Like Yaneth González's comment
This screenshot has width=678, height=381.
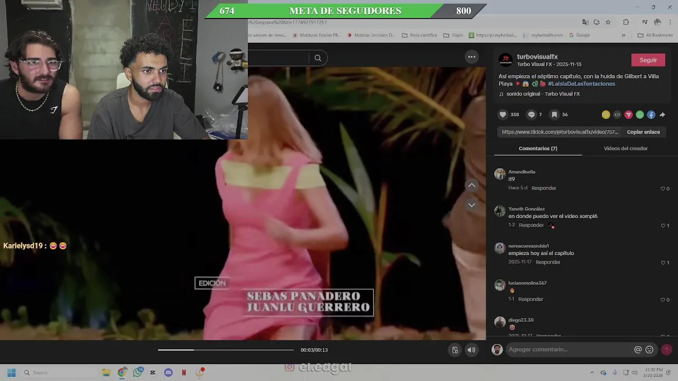(663, 225)
